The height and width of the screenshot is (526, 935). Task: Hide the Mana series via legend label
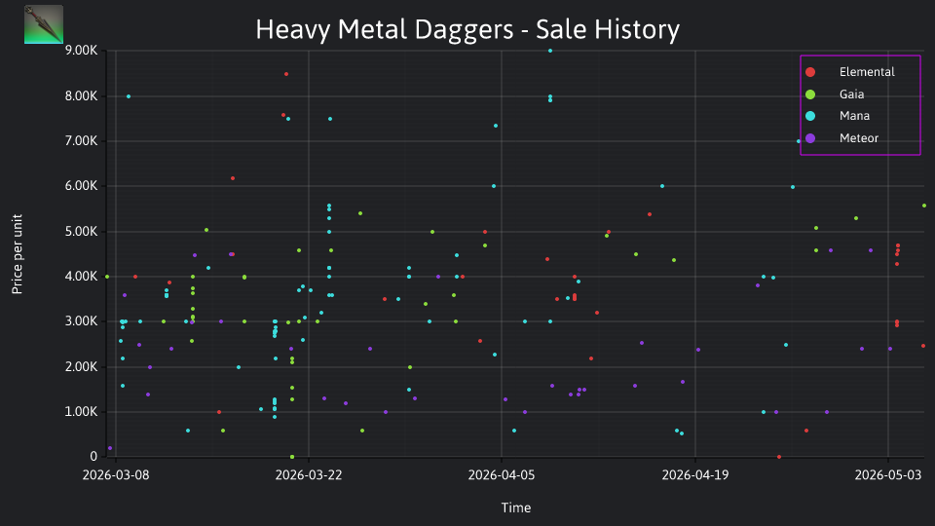pyautogui.click(x=854, y=116)
